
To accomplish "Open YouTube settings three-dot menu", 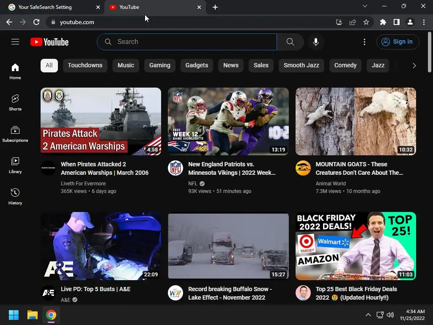I will pyautogui.click(x=364, y=42).
